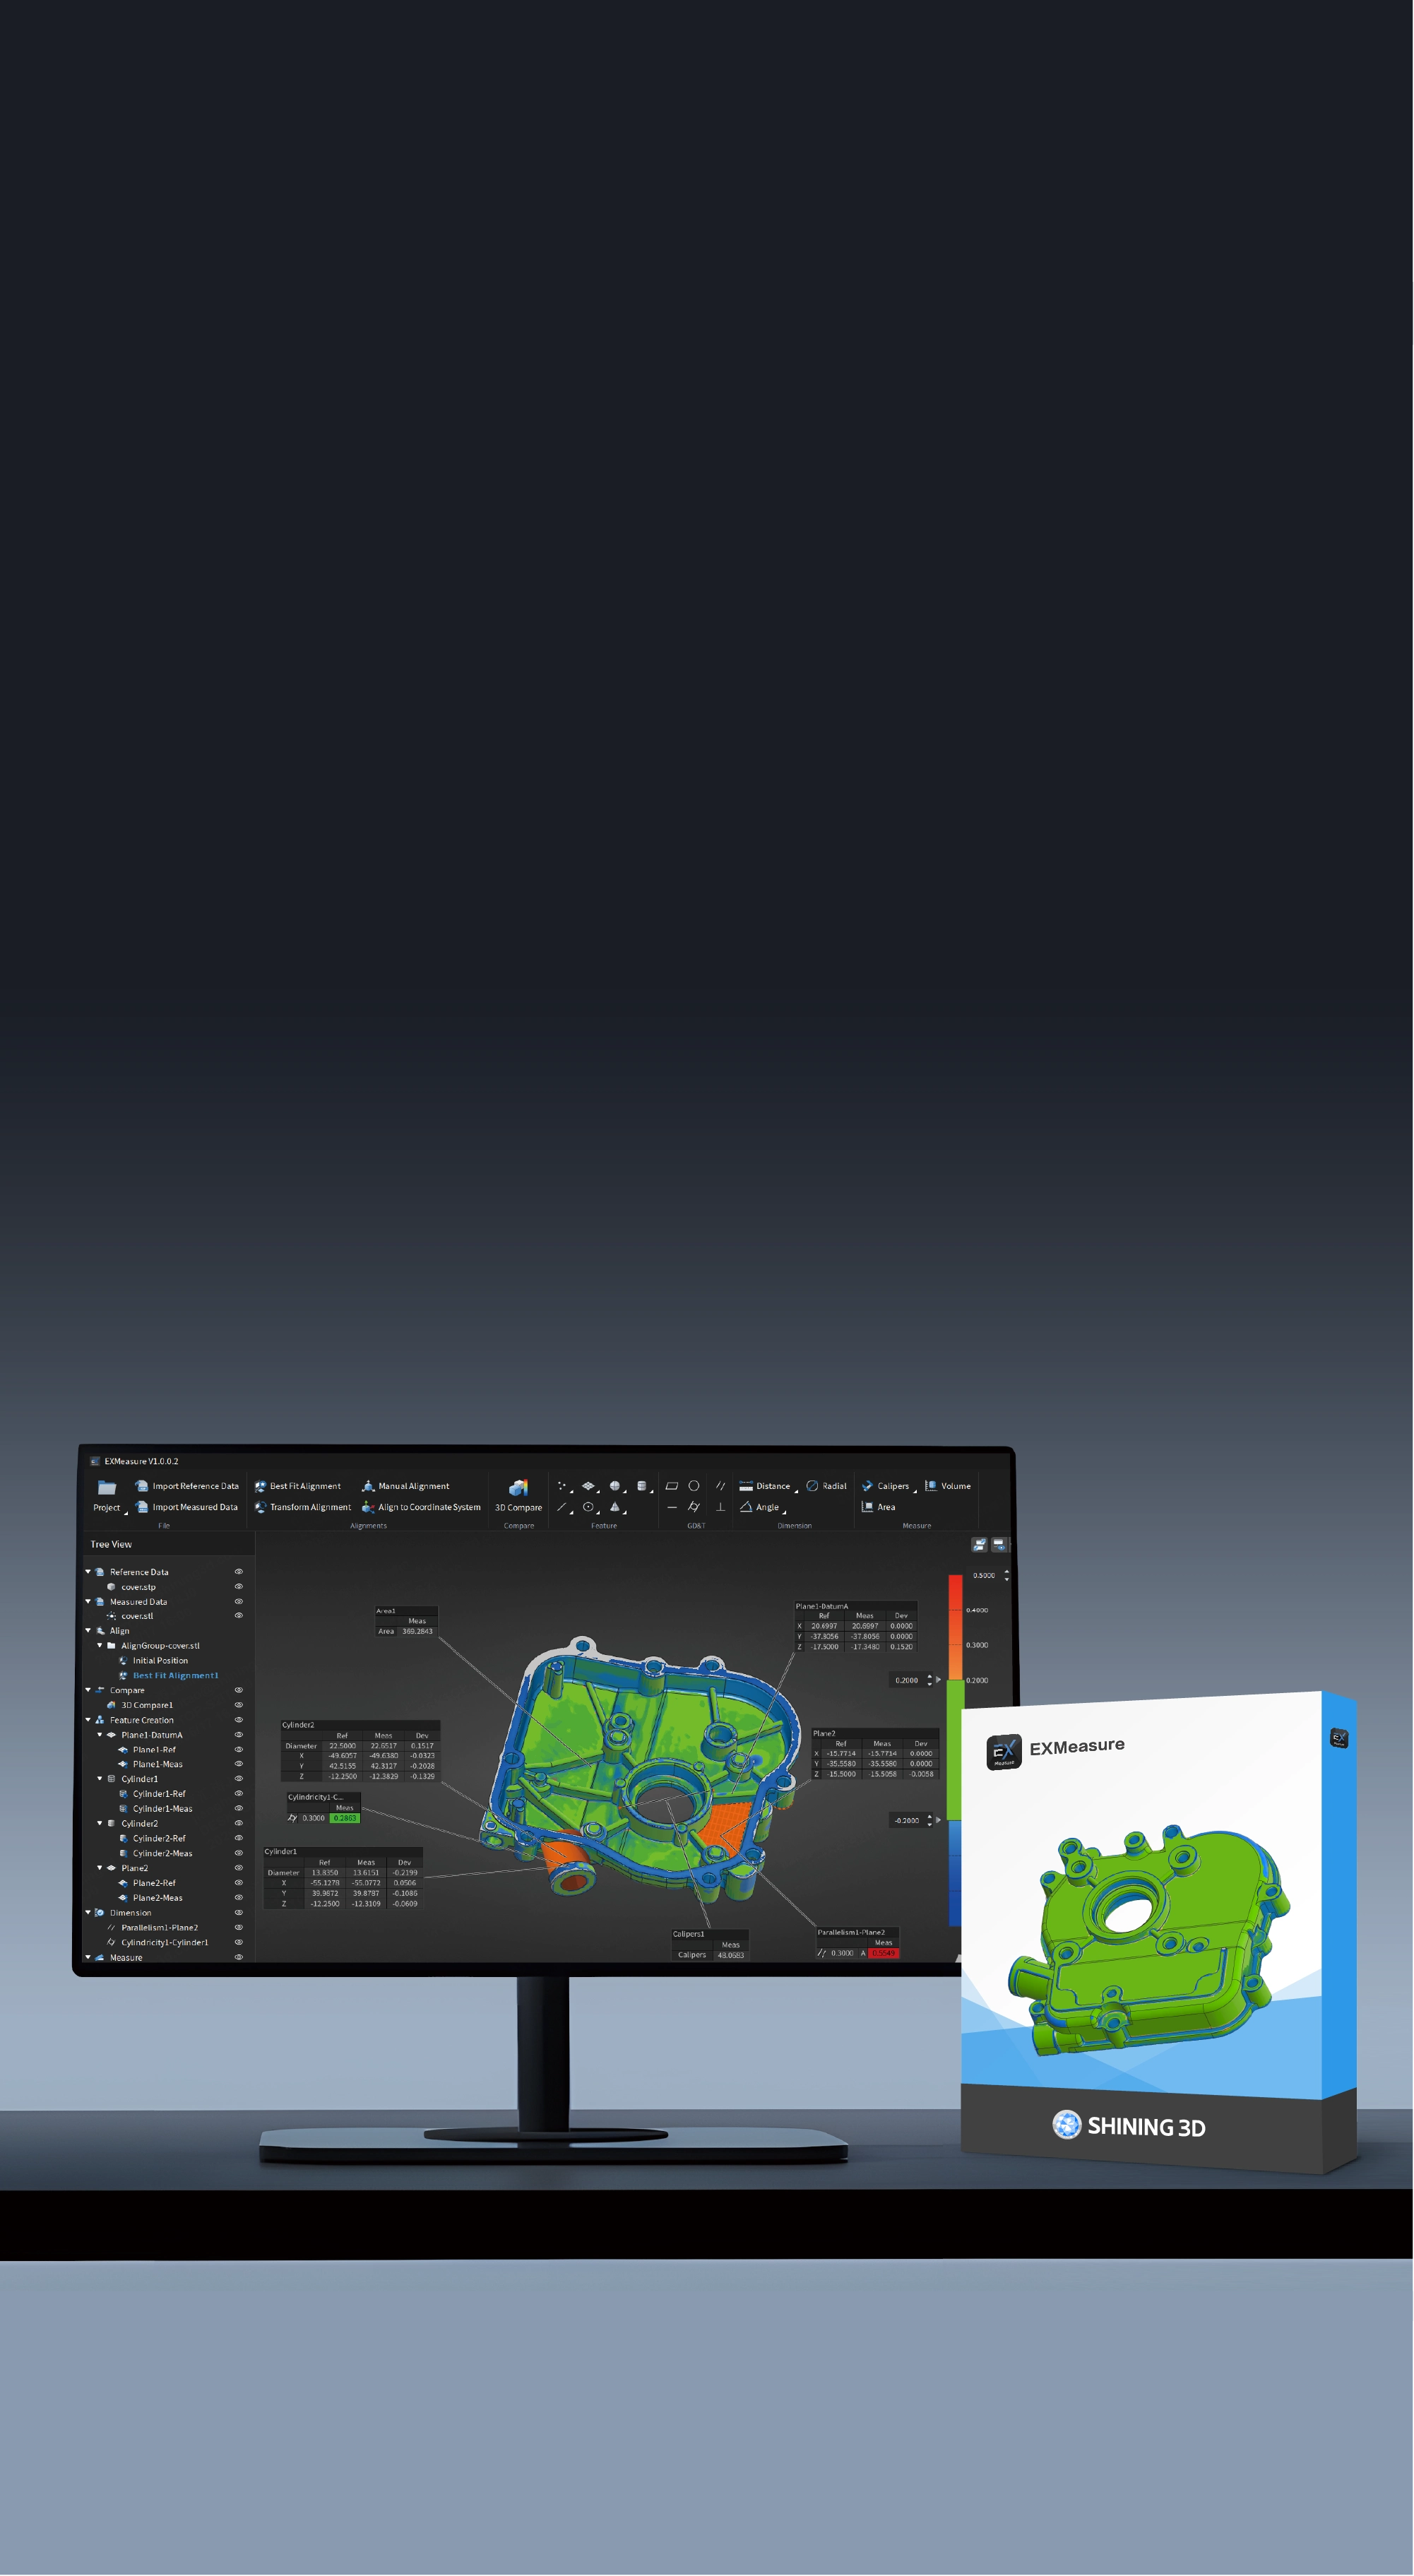The image size is (1414, 2576).
Task: Click the first view icon above the color scale
Action: point(979,1545)
